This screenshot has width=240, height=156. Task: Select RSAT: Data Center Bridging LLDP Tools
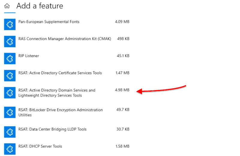(52, 129)
